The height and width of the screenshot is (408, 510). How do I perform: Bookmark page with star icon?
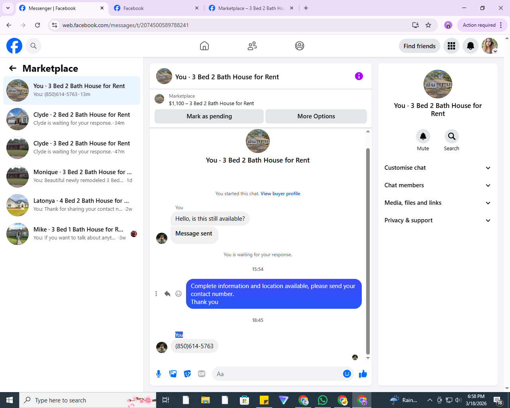[x=428, y=25]
